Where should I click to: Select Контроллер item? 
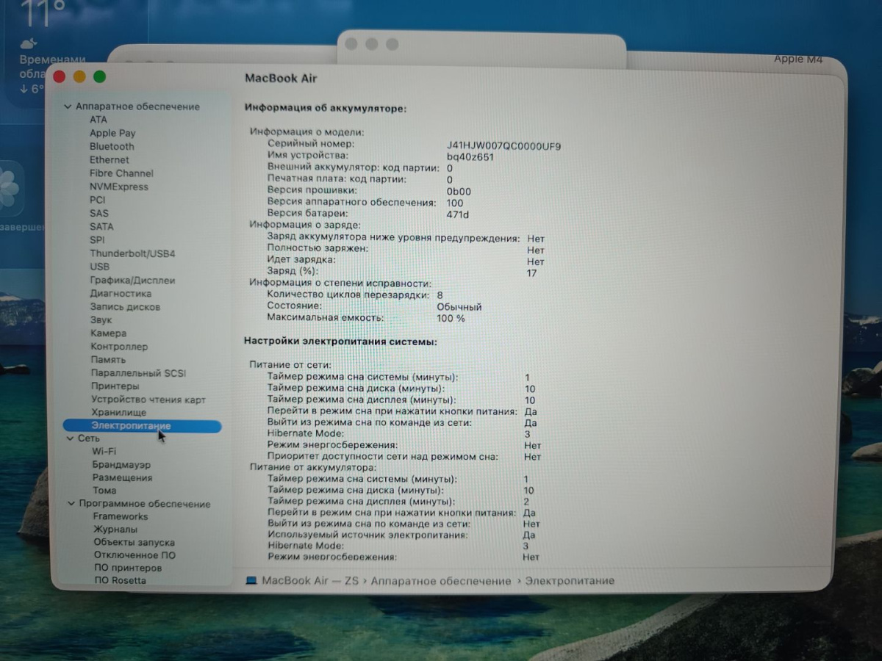click(x=120, y=347)
